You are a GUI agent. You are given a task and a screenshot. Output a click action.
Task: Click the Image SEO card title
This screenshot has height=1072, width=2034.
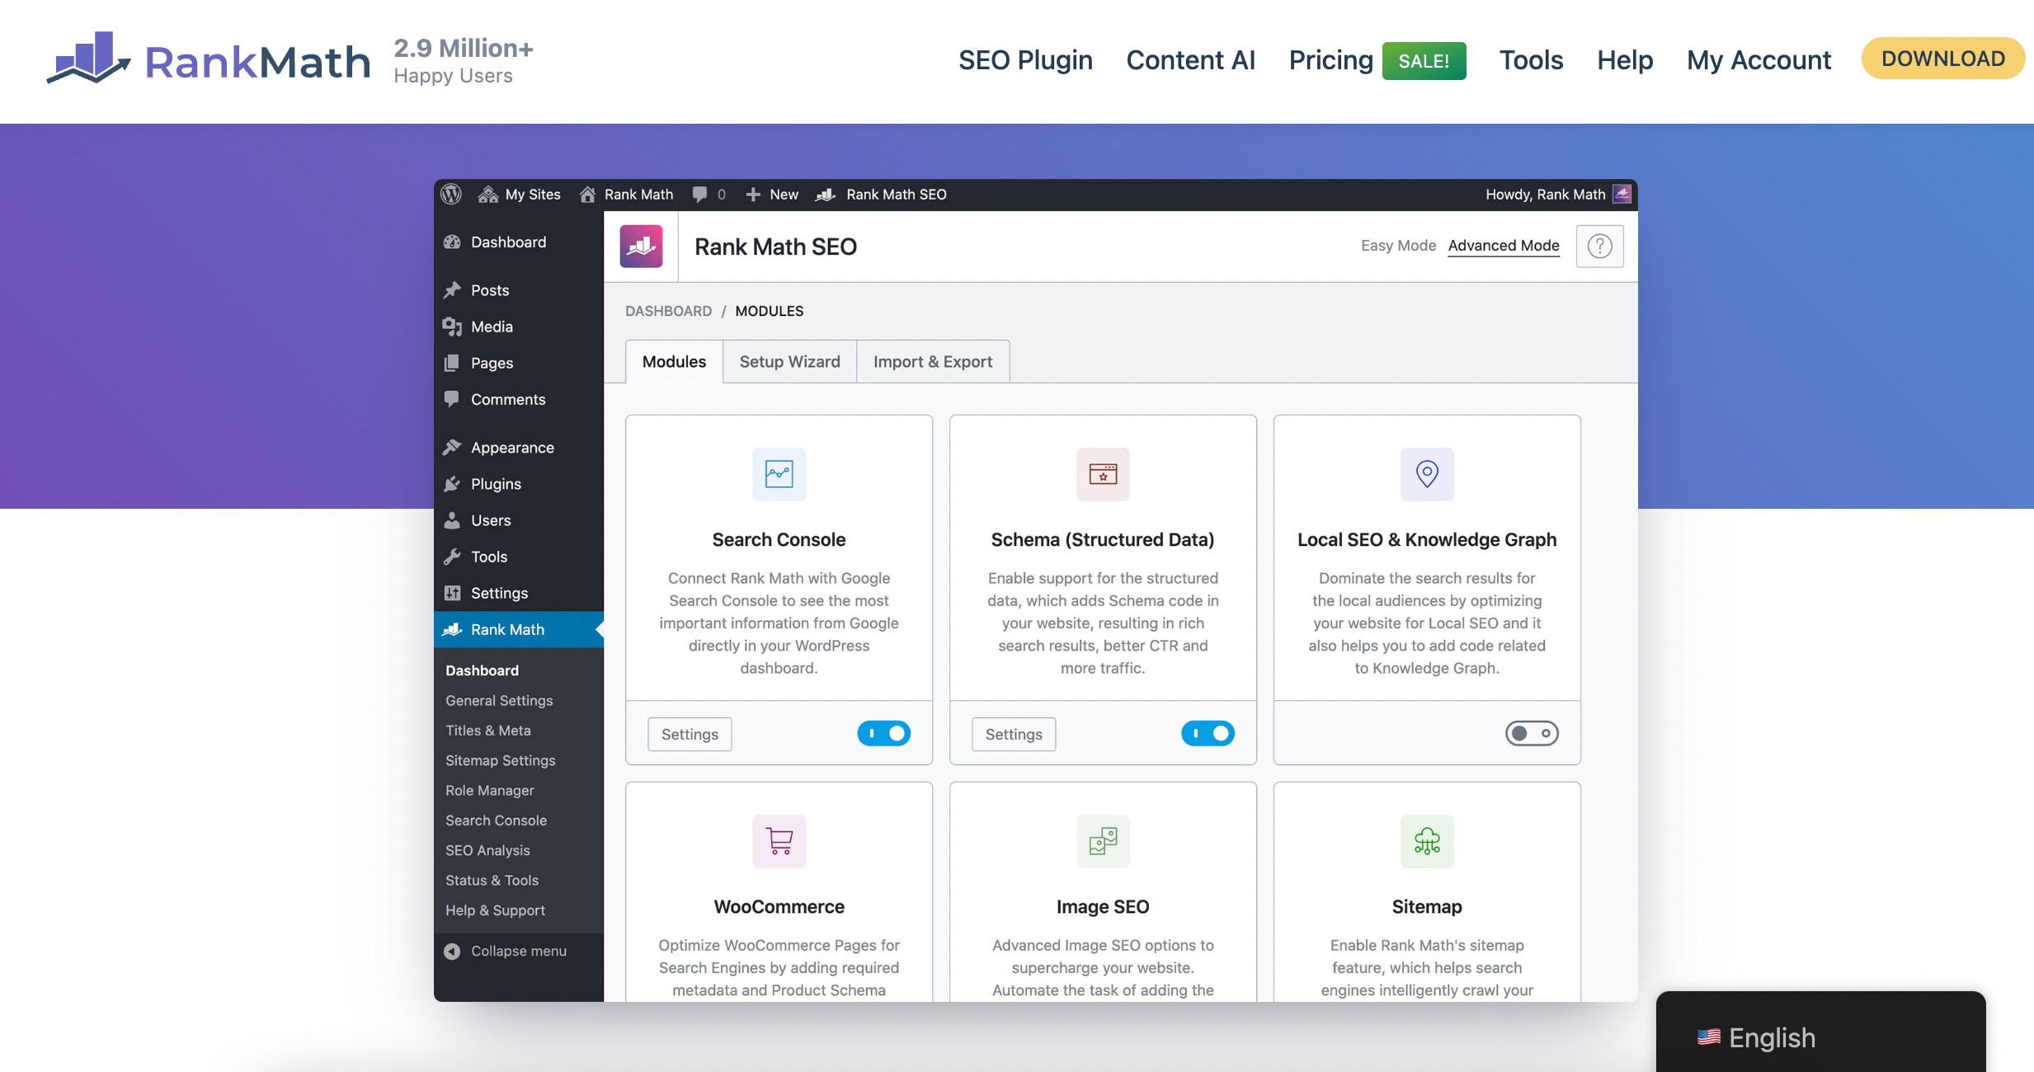coord(1103,906)
